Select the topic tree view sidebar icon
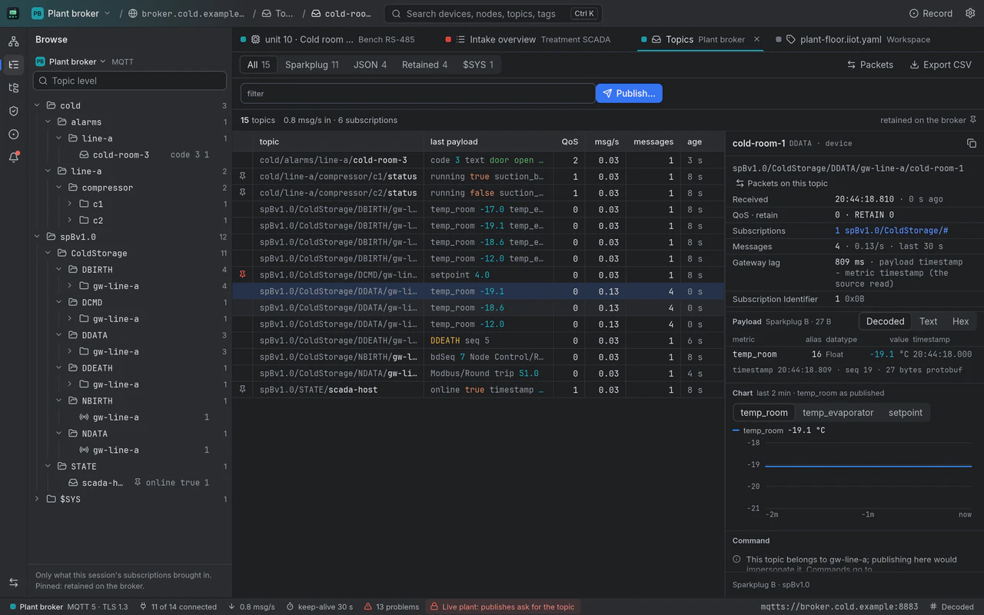Viewport: 984px width, 615px height. pos(13,65)
